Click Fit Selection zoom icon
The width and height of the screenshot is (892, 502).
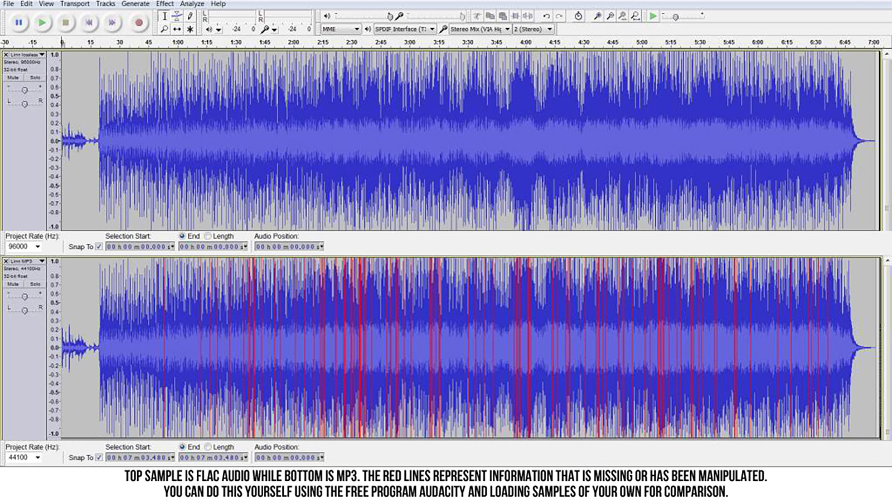(x=623, y=16)
